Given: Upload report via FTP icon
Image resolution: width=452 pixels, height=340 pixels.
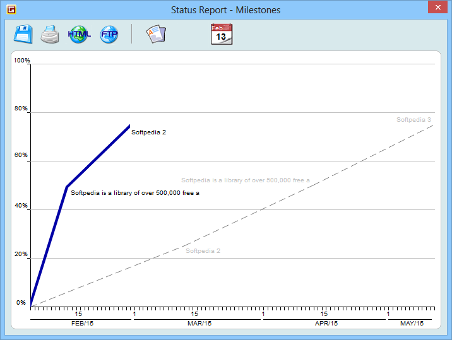Looking at the screenshot, I should pos(109,34).
